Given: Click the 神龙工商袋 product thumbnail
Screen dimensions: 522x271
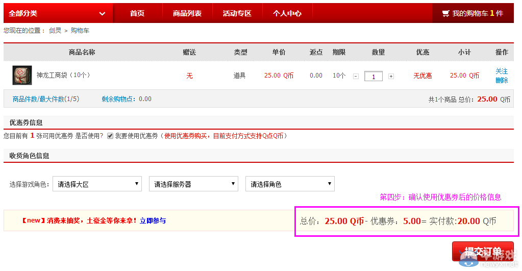Looking at the screenshot, I should (x=22, y=75).
